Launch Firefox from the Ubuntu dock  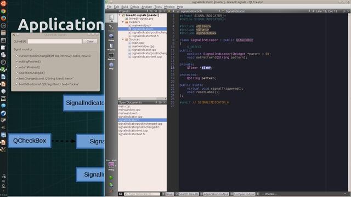(3, 18)
